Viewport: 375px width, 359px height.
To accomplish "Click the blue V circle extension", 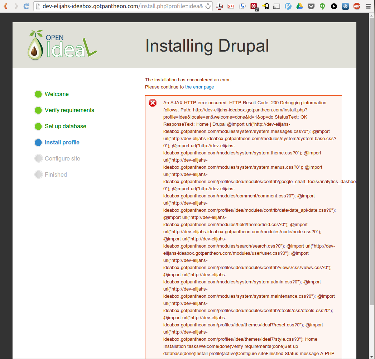I will point(288,6).
